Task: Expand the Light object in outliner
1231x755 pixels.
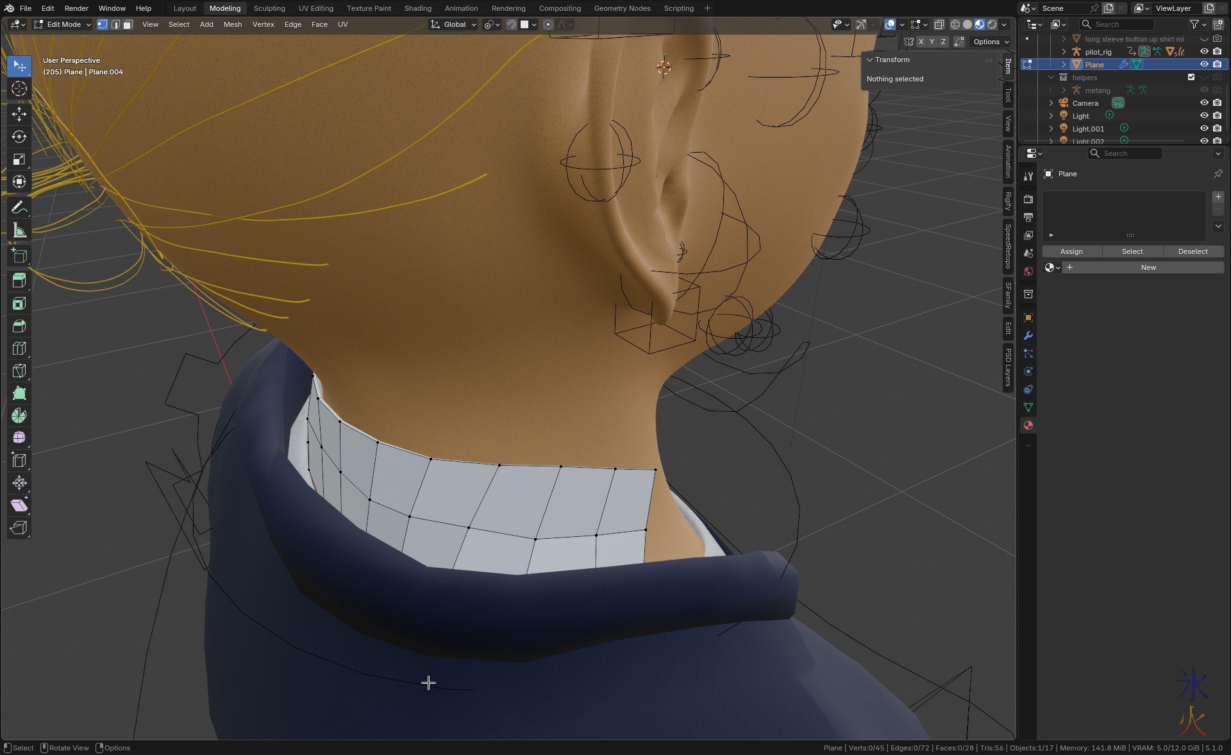Action: click(x=1051, y=116)
